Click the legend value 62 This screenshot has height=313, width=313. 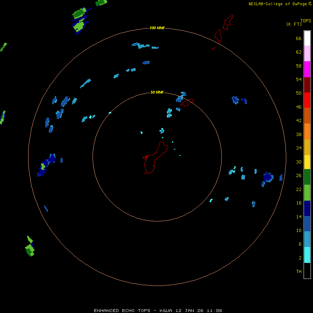pos(299,52)
